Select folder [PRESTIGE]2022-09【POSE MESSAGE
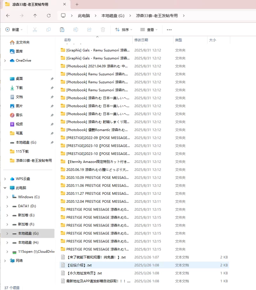 tap(98, 138)
